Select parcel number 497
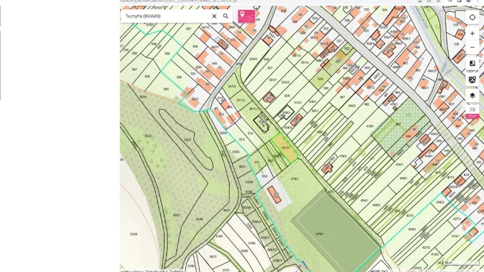 (342, 97)
